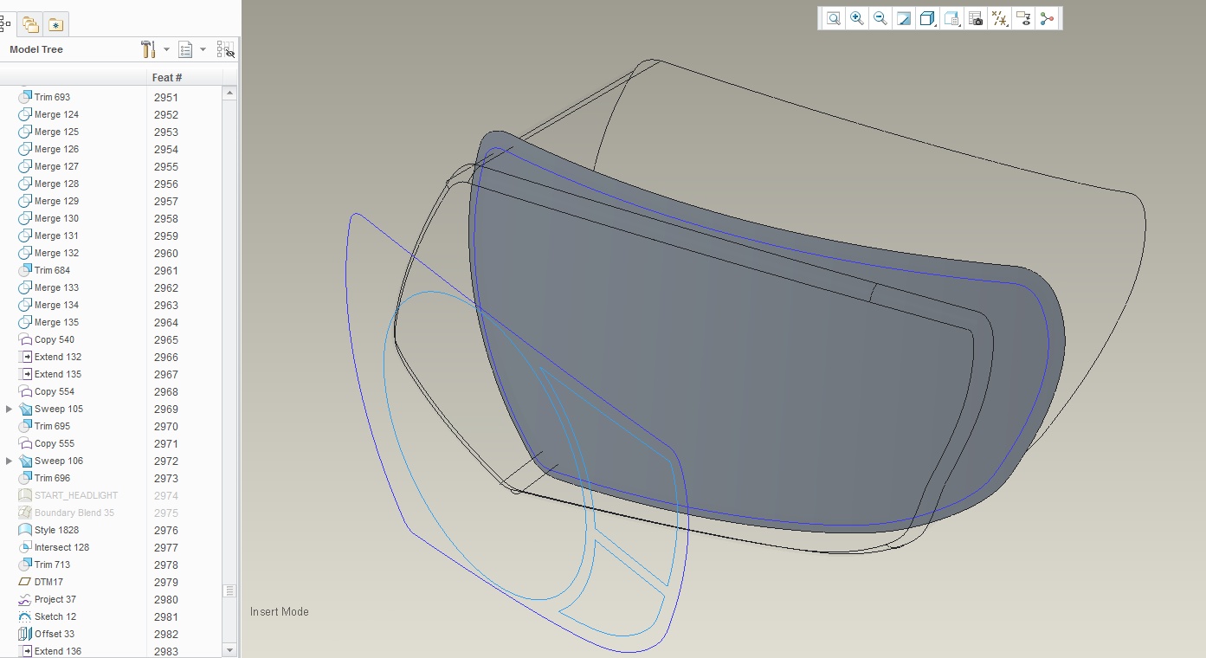Click the Zoom In magnifier icon
This screenshot has width=1206, height=658.
[x=856, y=18]
